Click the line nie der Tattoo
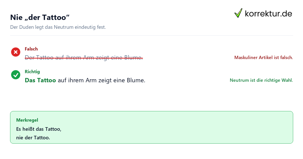This screenshot has width=303, height=159. coord(33,138)
